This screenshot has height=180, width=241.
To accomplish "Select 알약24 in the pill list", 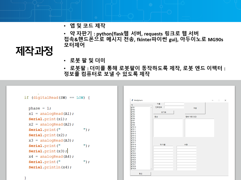I will click(x=133, y=157).
